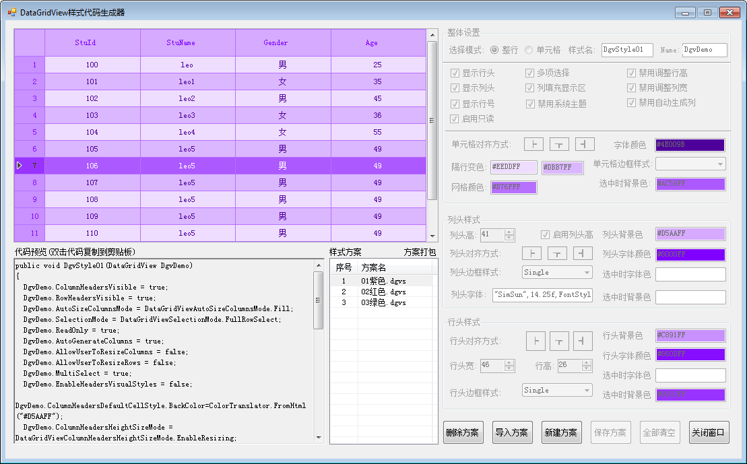This screenshot has width=747, height=464.
Task: Click 方案名 column header in scheme list
Action: (395, 267)
